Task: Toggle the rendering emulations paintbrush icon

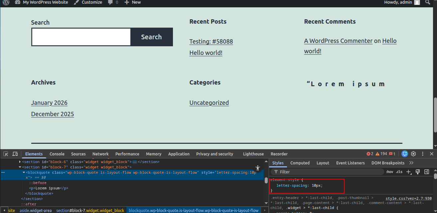Action: click(418, 172)
